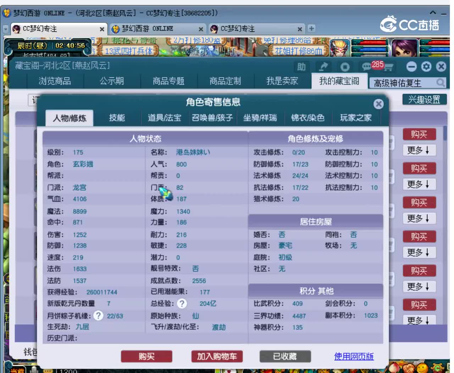454x373 pixels.
Task: Open the 助 helper icon in 藏宝阁 header
Action: [301, 67]
